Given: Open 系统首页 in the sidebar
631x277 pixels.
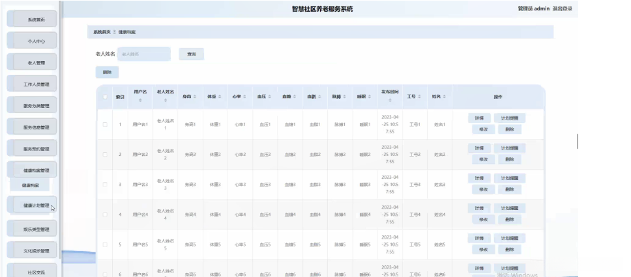Looking at the screenshot, I should click(32, 20).
